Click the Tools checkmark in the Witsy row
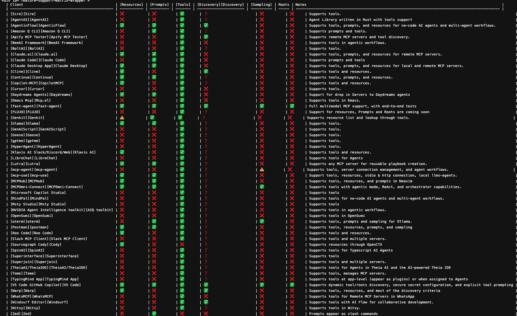Screen dimensions: 517x316 pyautogui.click(x=182, y=308)
